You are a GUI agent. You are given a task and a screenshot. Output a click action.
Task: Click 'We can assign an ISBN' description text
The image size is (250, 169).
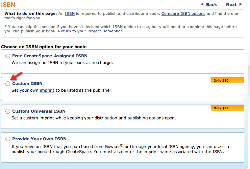tap(62, 63)
